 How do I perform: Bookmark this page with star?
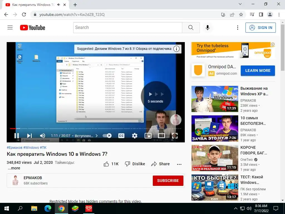(x=241, y=14)
